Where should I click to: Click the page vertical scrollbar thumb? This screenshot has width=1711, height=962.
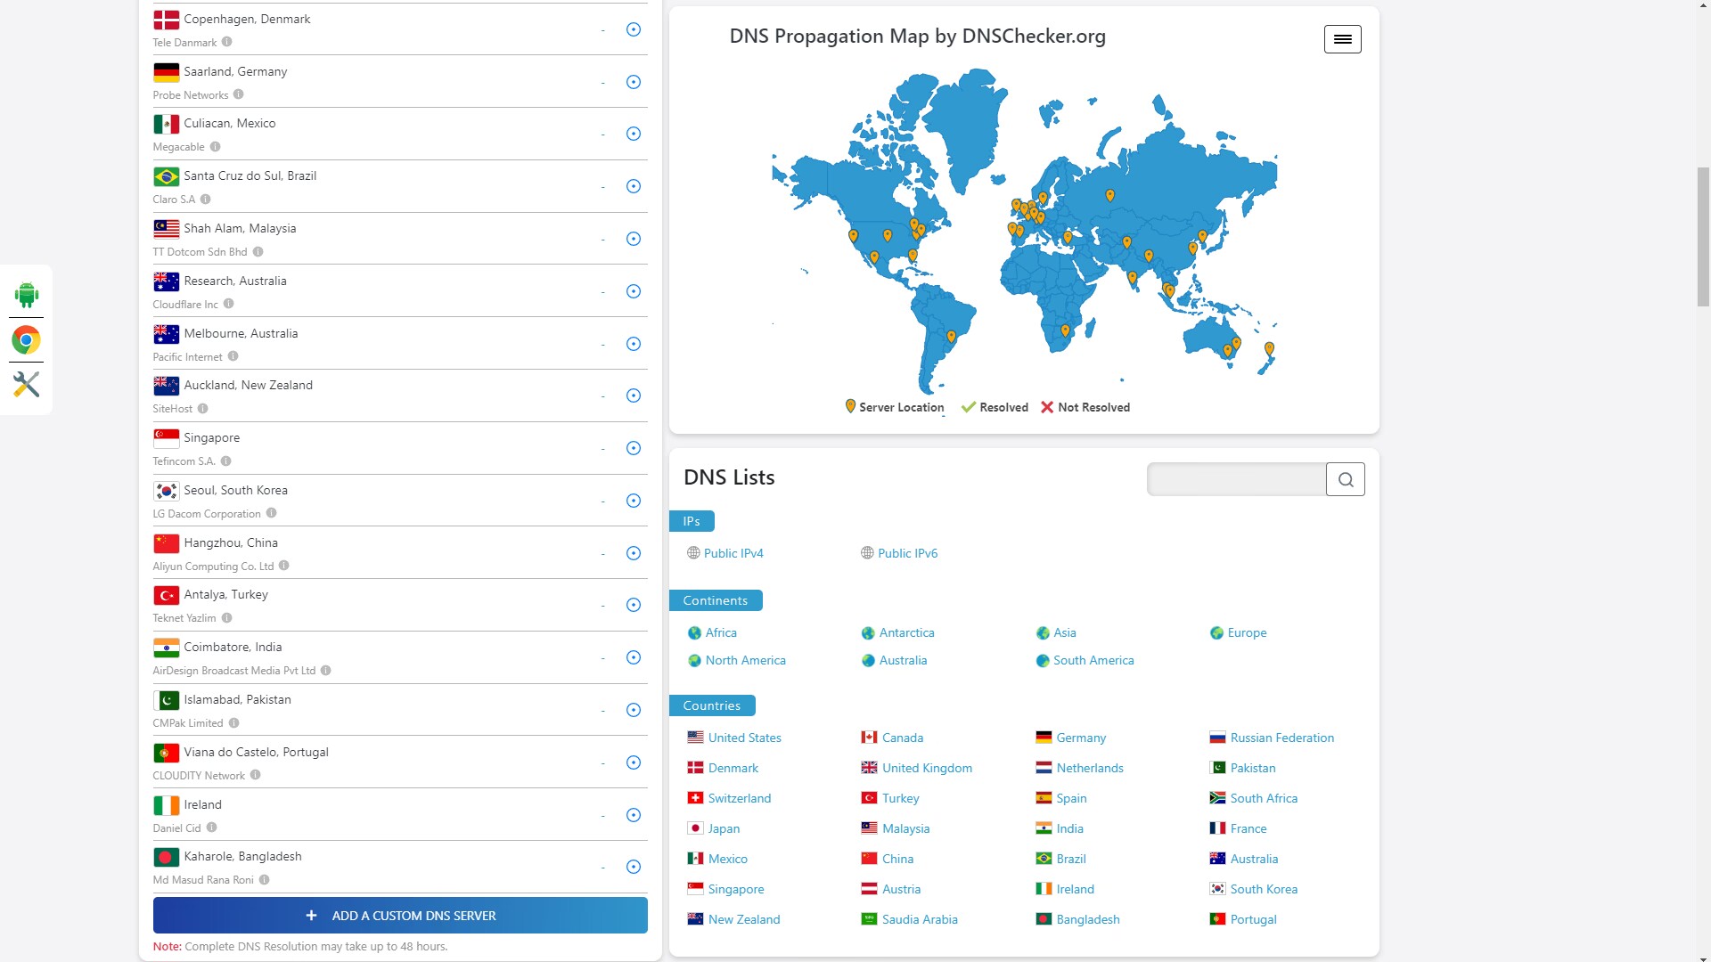tap(1703, 236)
